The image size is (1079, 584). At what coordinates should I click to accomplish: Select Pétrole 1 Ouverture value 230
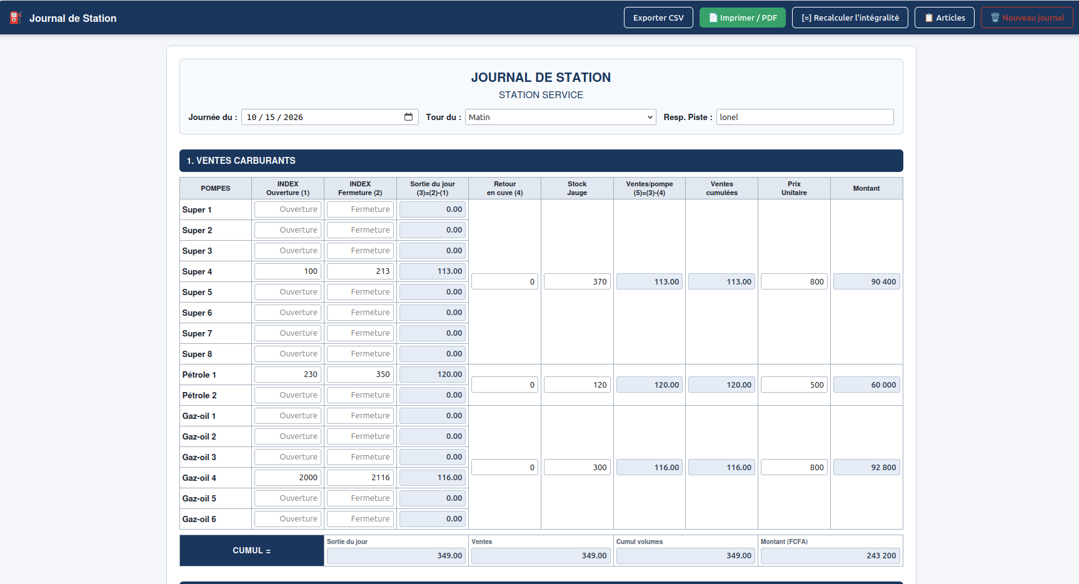[x=288, y=375]
